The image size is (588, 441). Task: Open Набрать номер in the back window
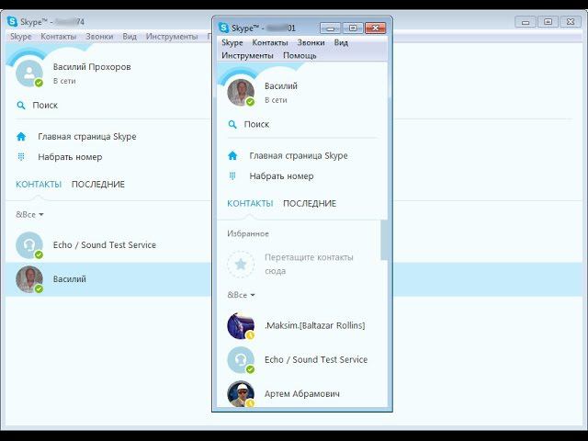click(x=70, y=157)
